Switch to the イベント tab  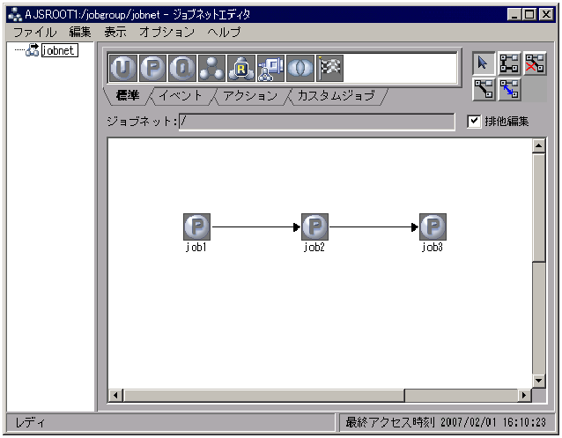181,96
